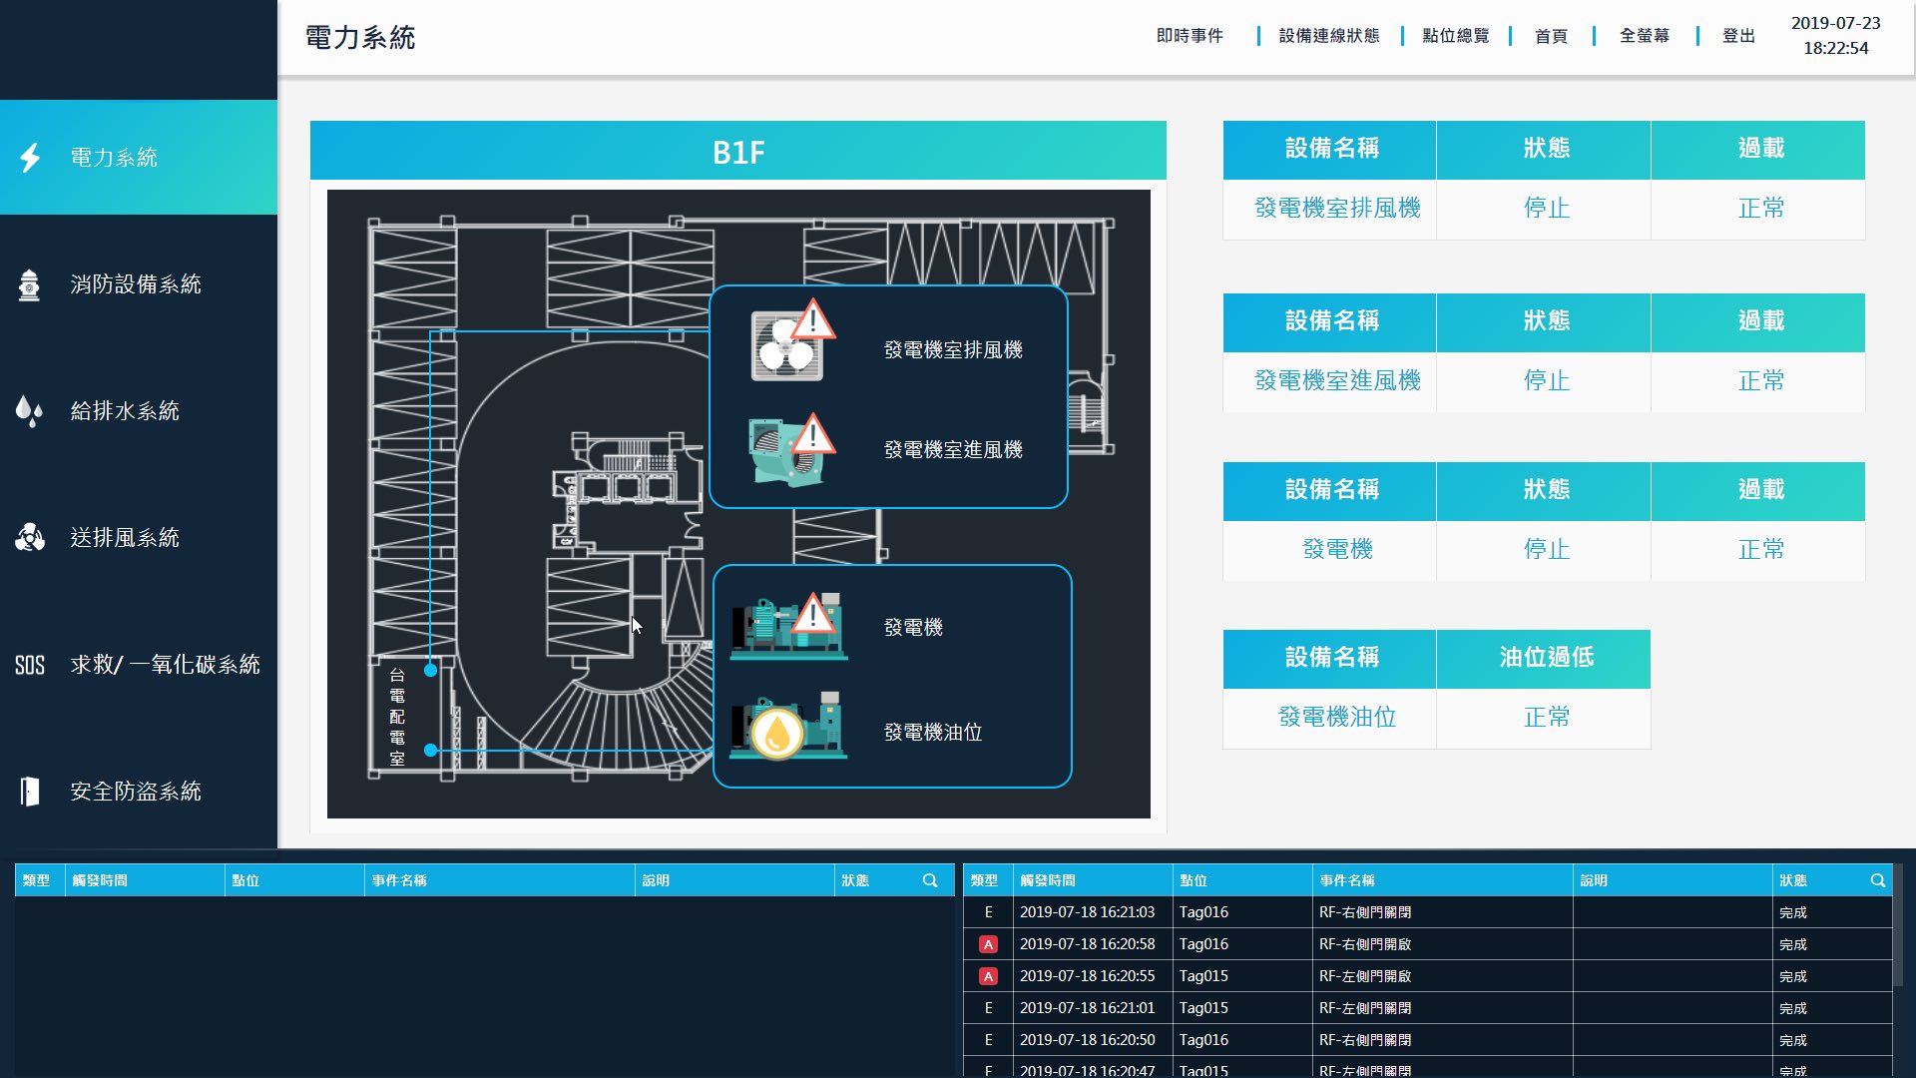
Task: Click 發電機油位 name cell in status table
Action: pyautogui.click(x=1329, y=718)
